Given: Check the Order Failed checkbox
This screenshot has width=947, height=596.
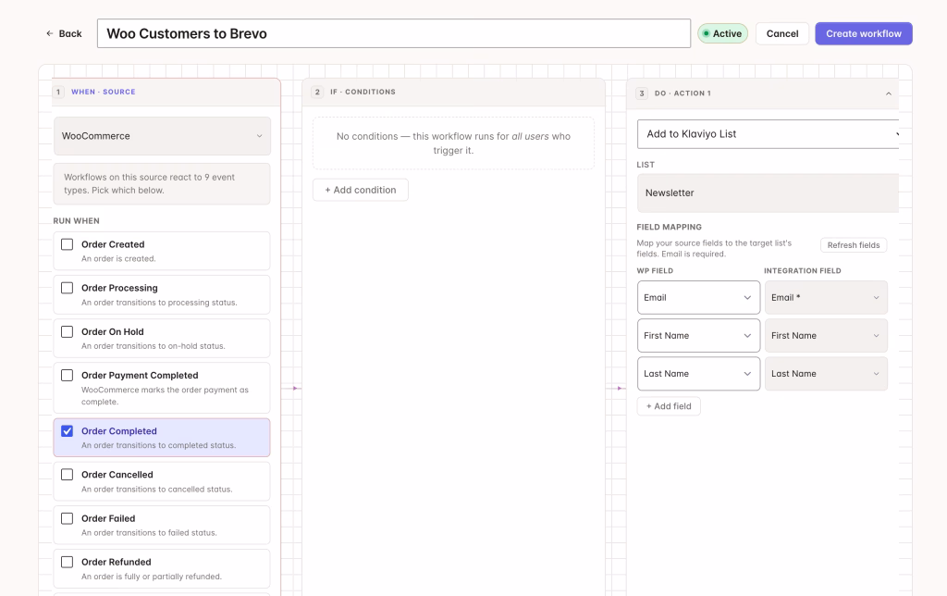Looking at the screenshot, I should (x=67, y=518).
